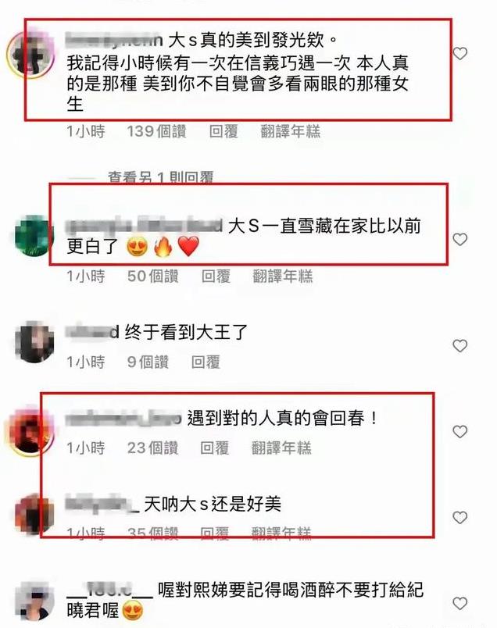Image resolution: width=497 pixels, height=628 pixels.
Task: Open 50個讚 likes list
Action: [x=153, y=277]
